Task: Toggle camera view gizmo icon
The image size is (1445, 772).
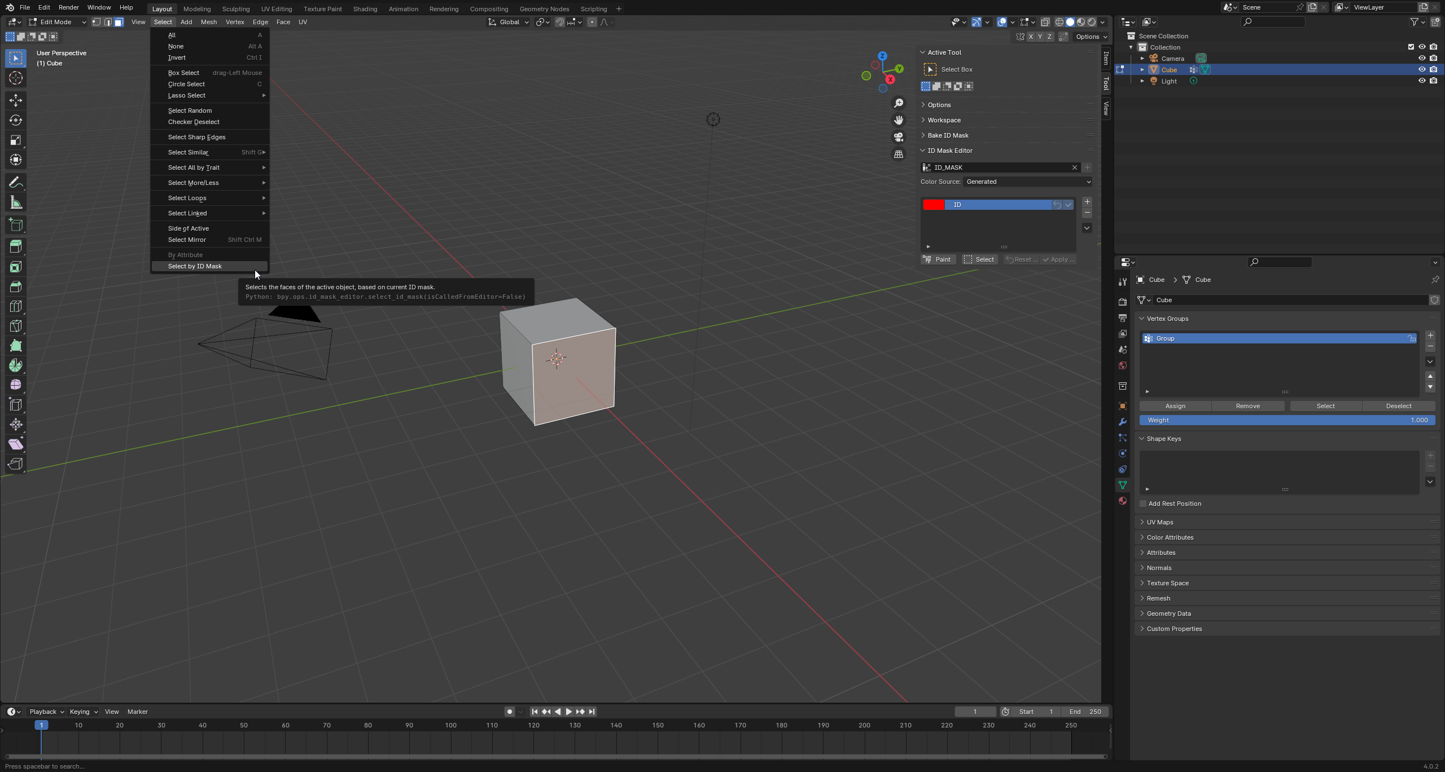Action: (x=899, y=137)
